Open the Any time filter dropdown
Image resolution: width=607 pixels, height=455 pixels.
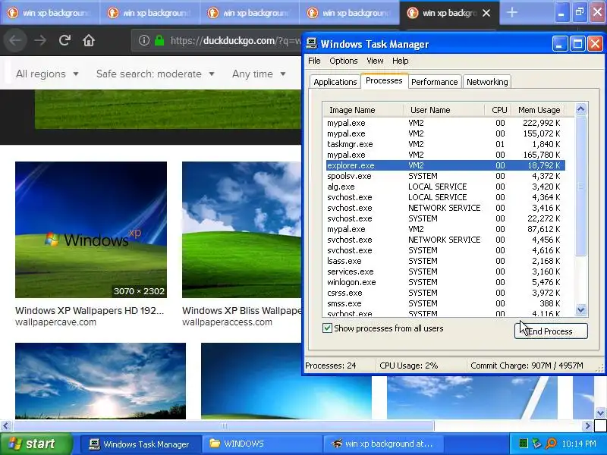tap(259, 74)
